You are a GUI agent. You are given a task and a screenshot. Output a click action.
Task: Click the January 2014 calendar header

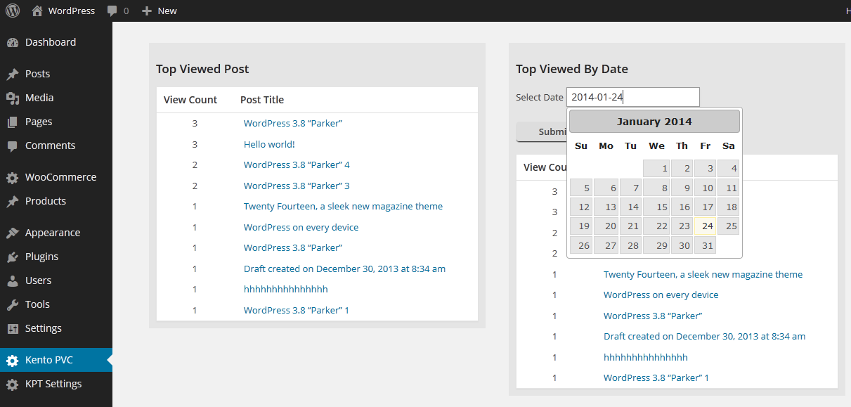click(x=654, y=122)
